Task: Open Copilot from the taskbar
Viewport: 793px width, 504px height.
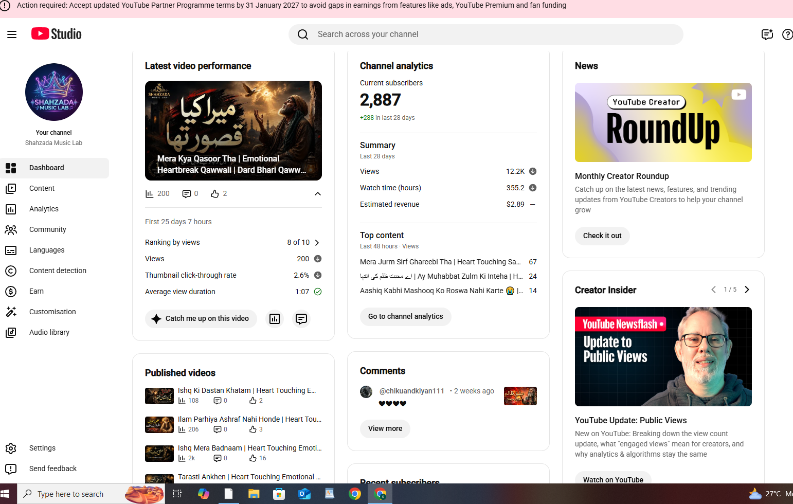Action: 204,494
